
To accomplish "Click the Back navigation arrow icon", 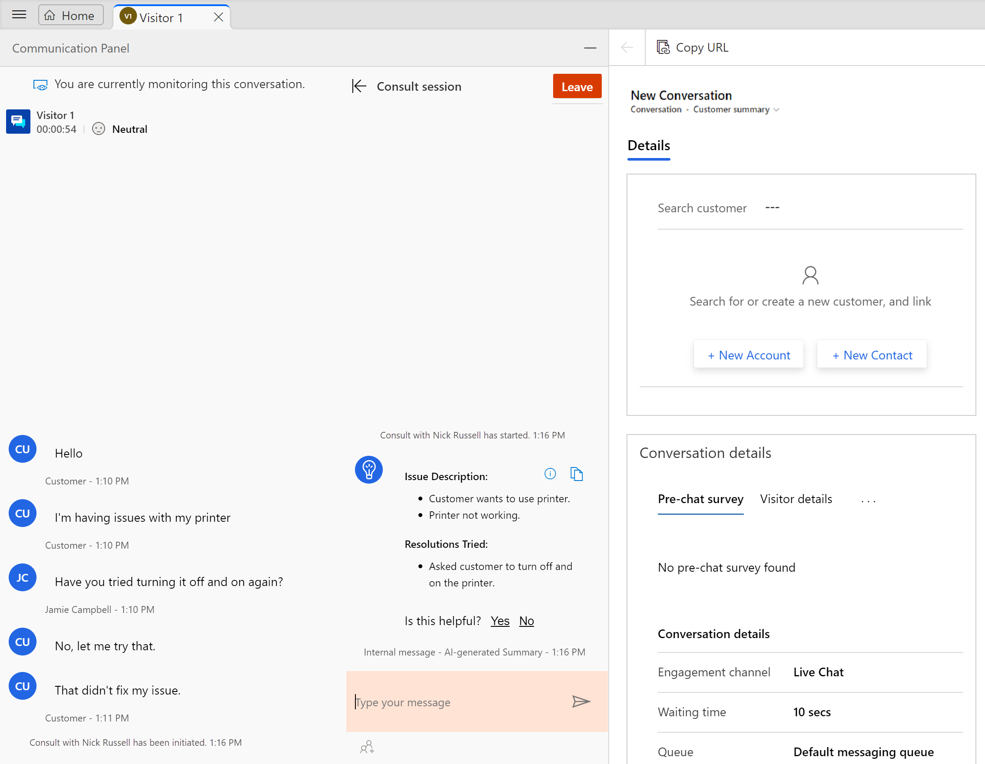I will coord(627,46).
